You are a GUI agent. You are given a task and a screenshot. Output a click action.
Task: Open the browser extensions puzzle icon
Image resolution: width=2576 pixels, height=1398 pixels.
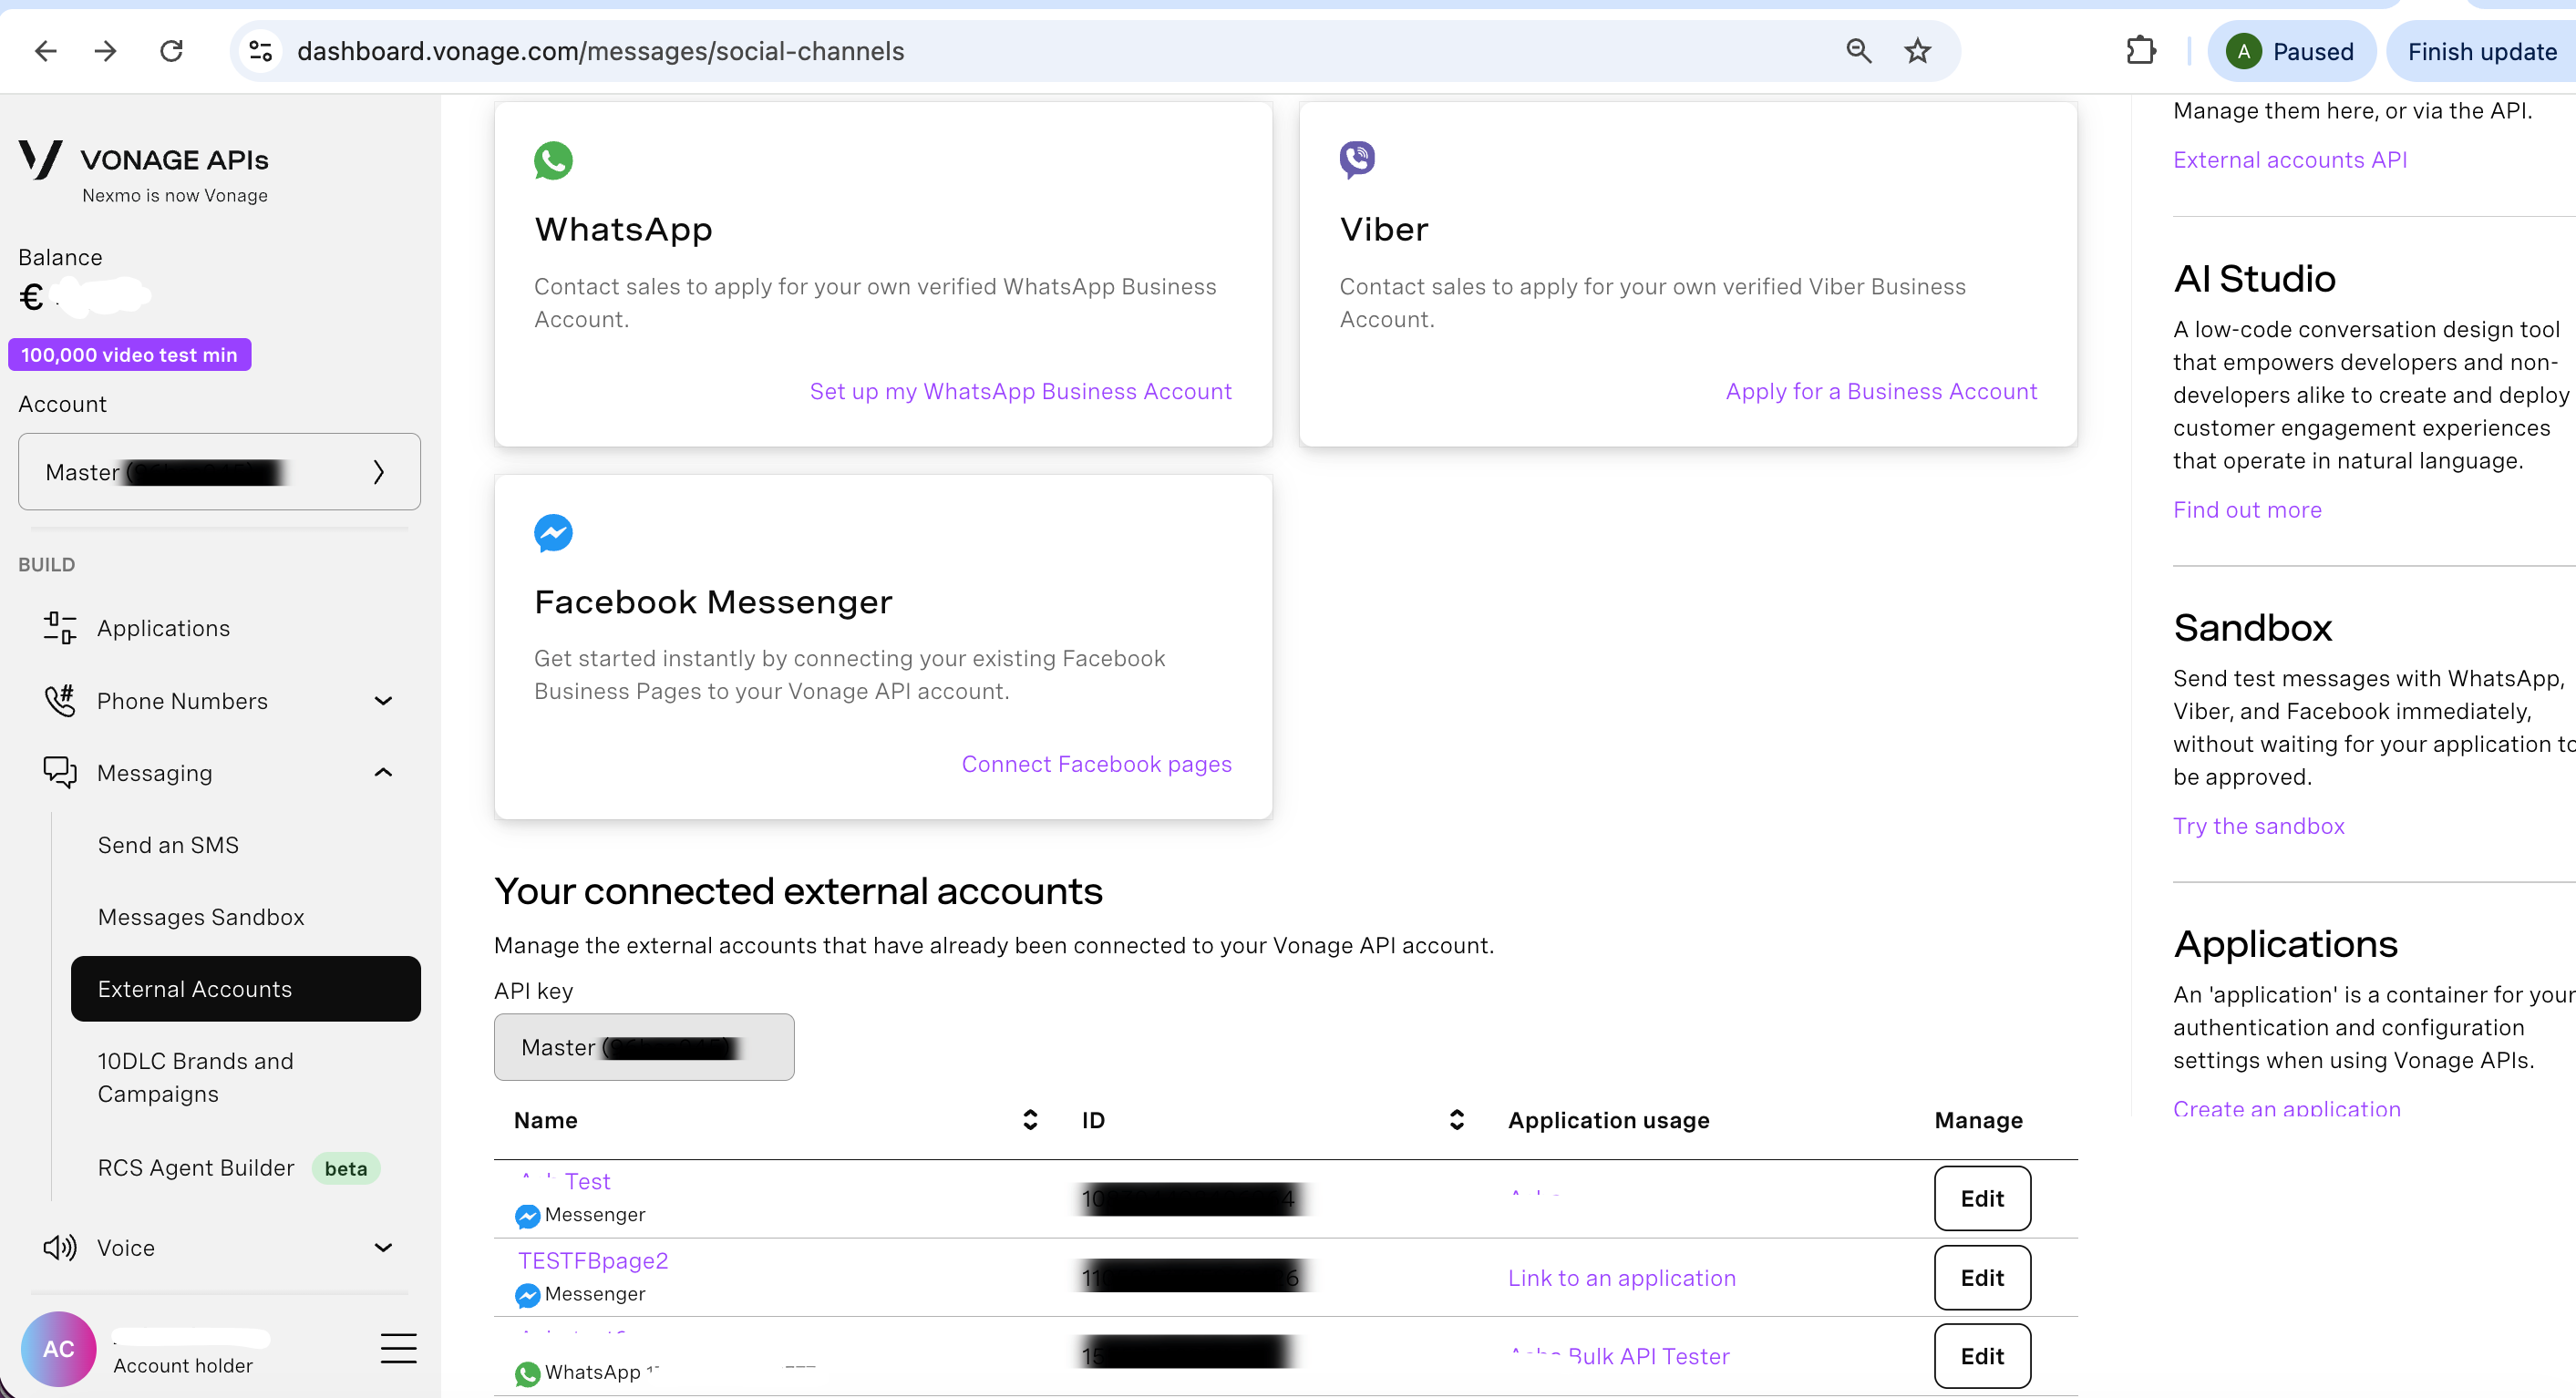point(2140,51)
